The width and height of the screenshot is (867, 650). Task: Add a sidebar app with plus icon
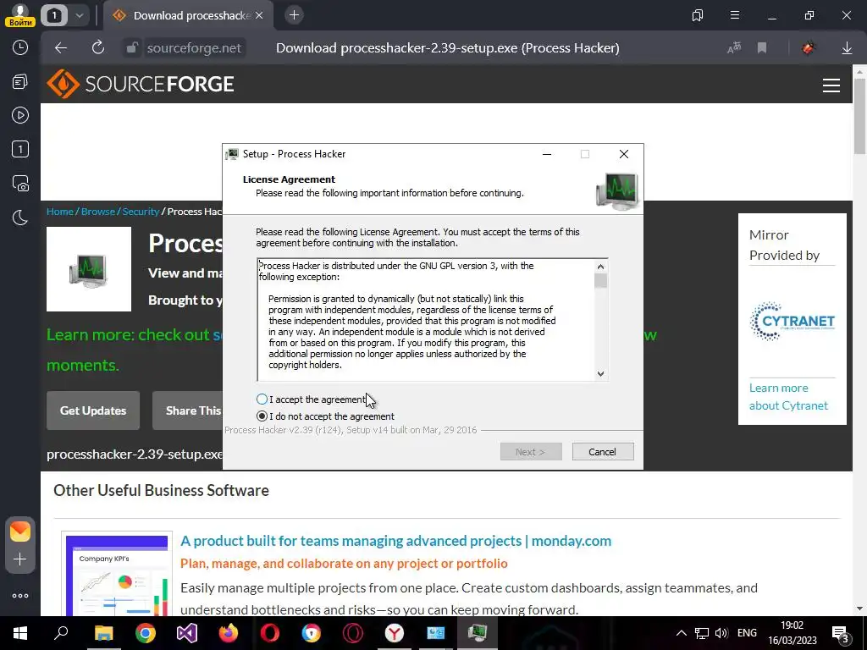click(x=20, y=559)
